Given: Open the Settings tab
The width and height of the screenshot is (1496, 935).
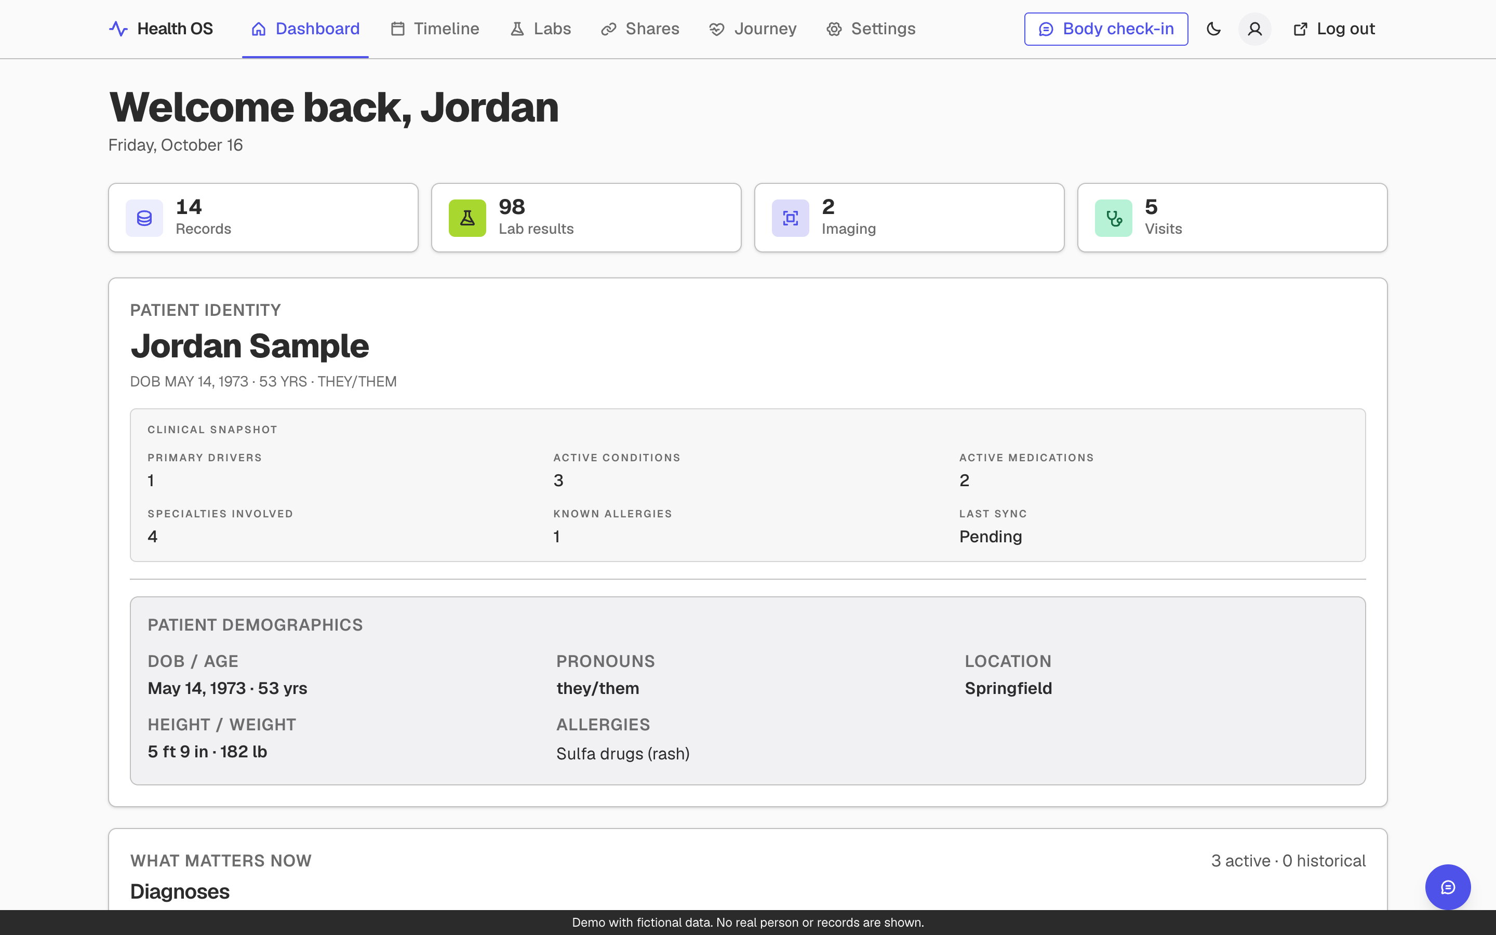Looking at the screenshot, I should click(x=871, y=29).
